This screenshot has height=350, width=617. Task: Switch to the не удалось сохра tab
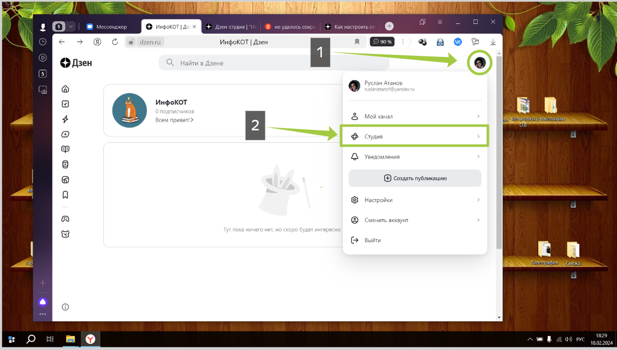click(x=291, y=26)
